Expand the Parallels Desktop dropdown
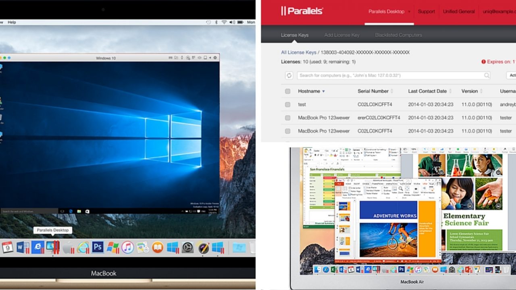The image size is (516, 290). (x=409, y=12)
